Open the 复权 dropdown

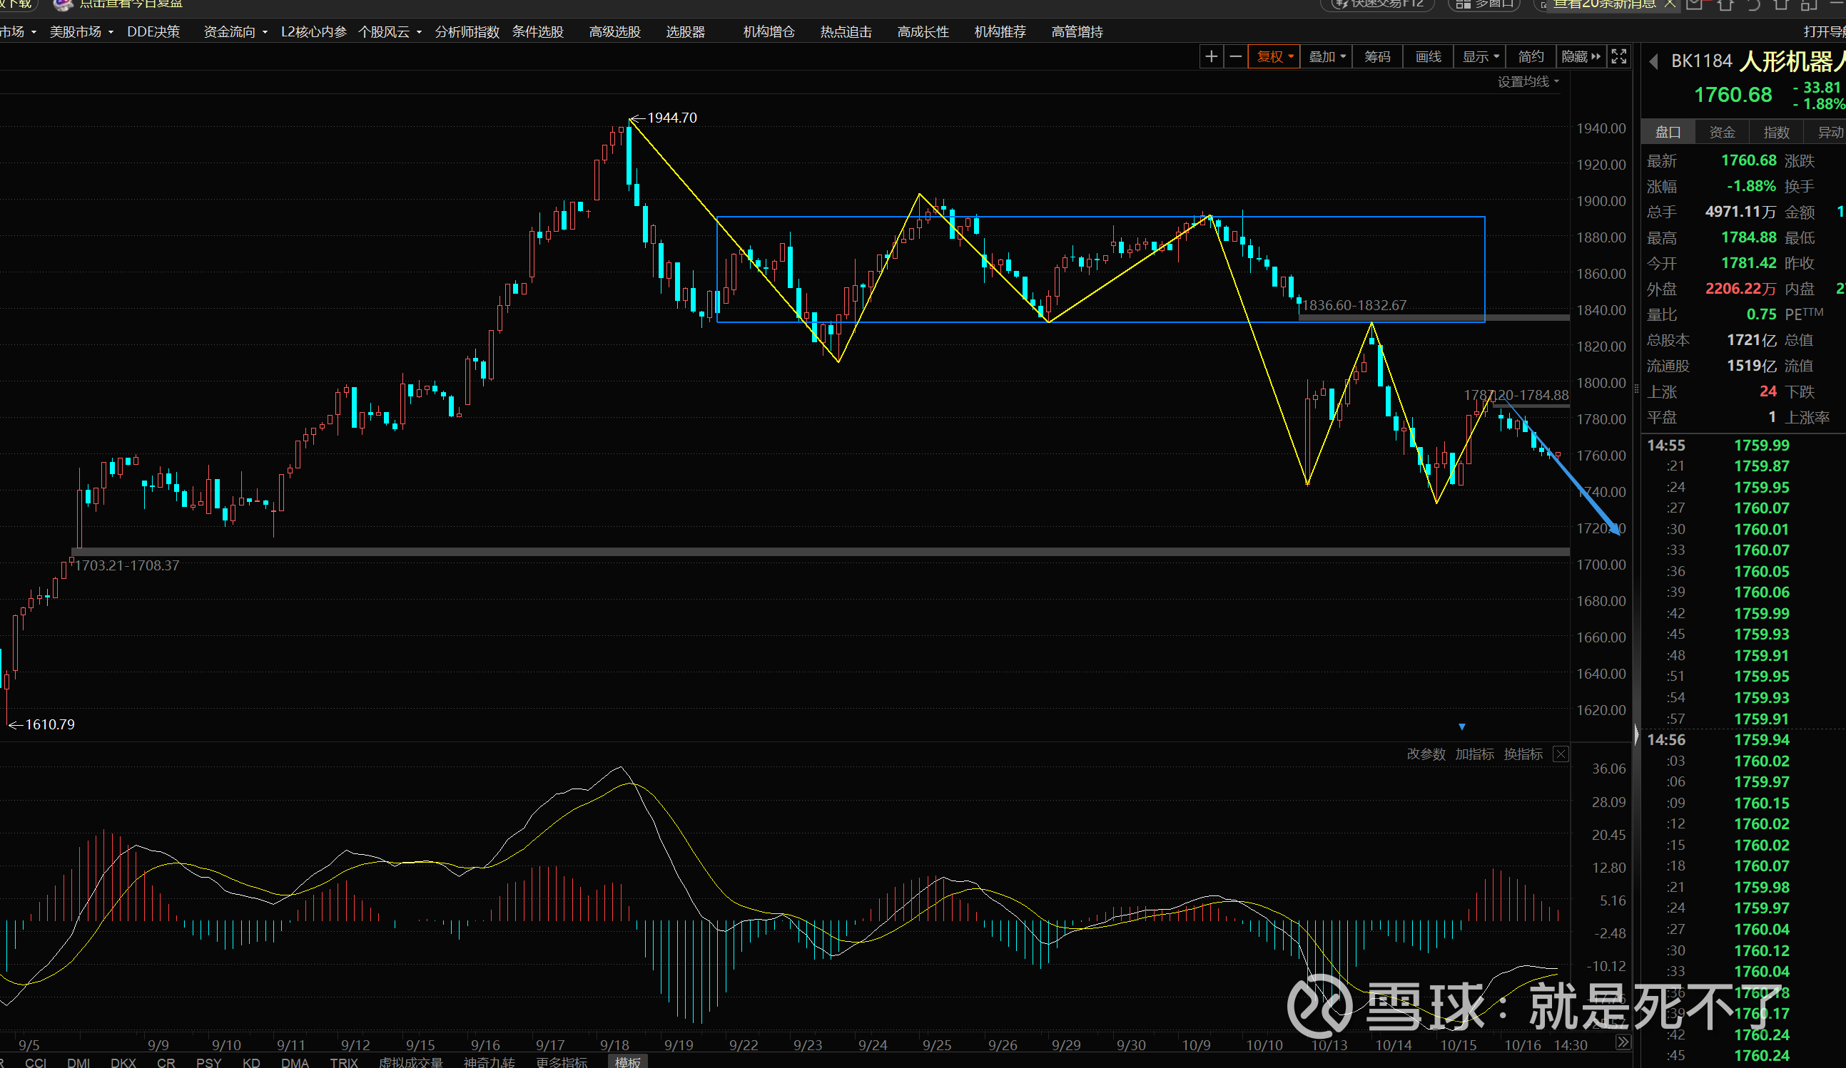pyautogui.click(x=1274, y=57)
